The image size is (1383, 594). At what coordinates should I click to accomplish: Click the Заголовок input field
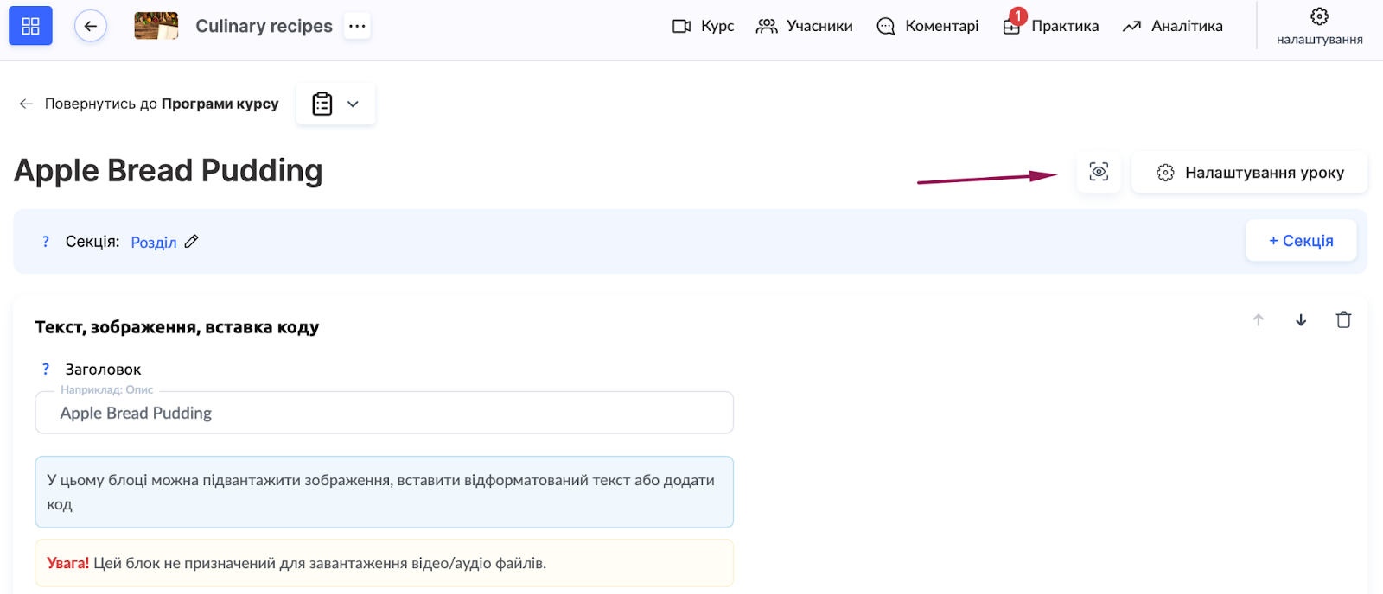click(x=384, y=414)
